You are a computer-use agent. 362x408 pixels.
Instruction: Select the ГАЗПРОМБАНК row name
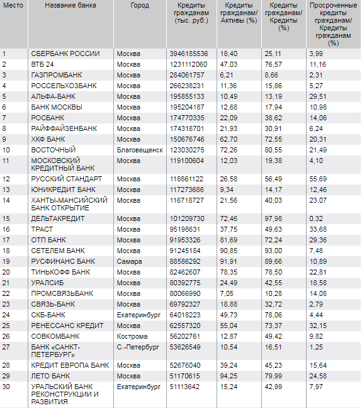point(57,75)
